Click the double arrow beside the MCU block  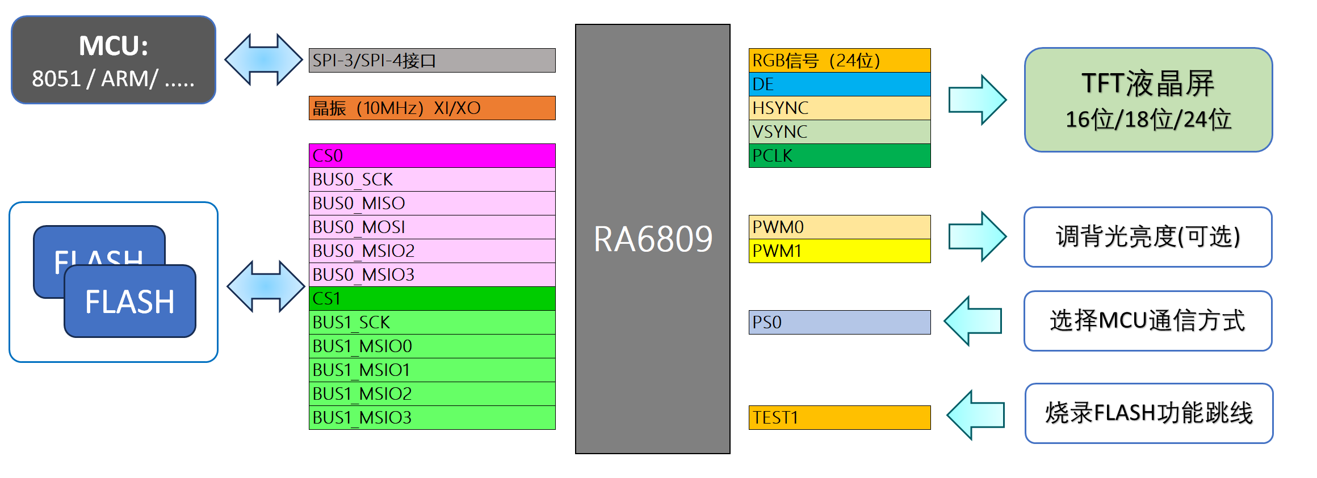click(x=263, y=60)
